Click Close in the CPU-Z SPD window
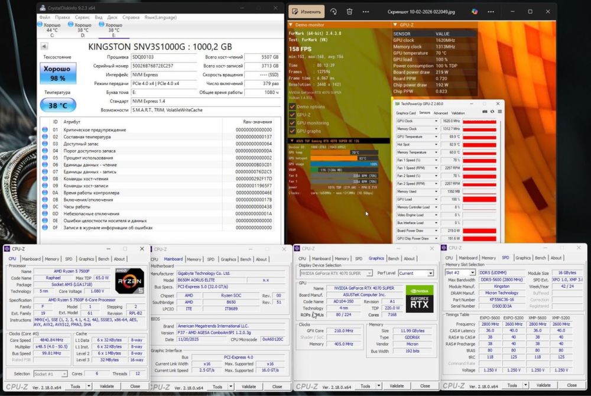The width and height of the screenshot is (591, 396). coord(571,385)
